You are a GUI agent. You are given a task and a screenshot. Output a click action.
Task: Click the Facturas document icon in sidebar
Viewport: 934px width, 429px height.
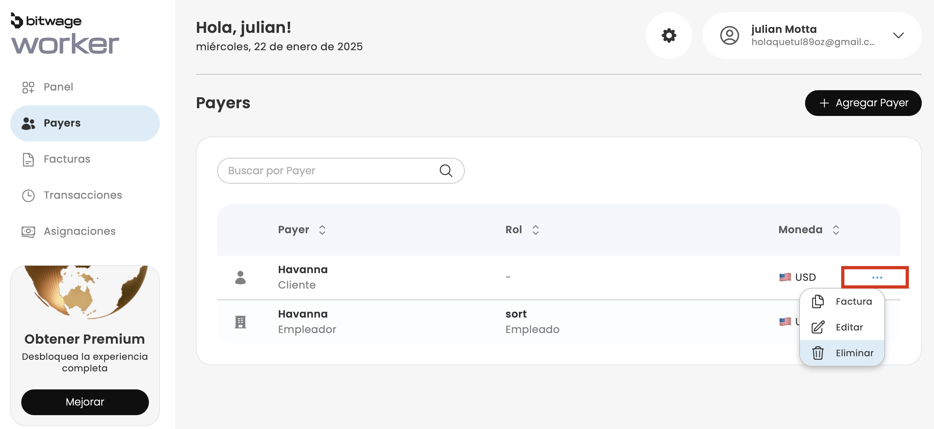point(28,159)
